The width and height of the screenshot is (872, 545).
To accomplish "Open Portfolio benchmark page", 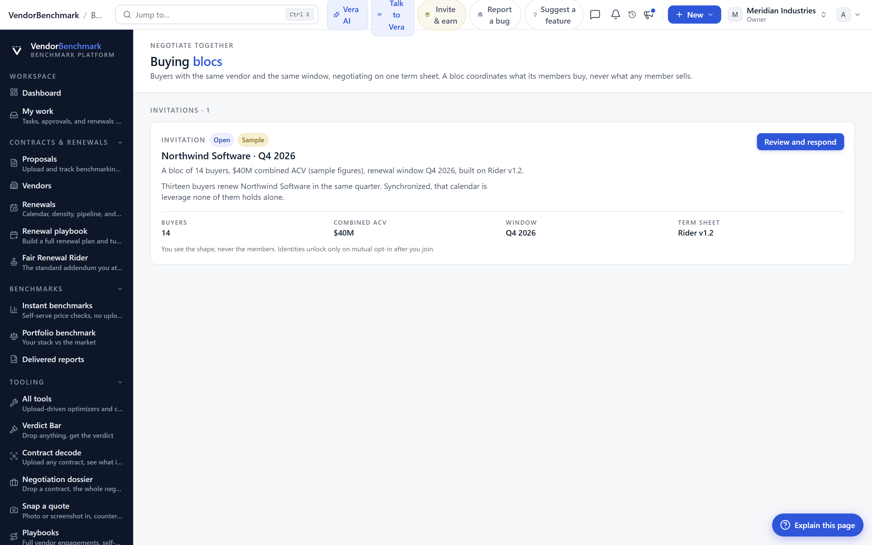I will [x=66, y=337].
